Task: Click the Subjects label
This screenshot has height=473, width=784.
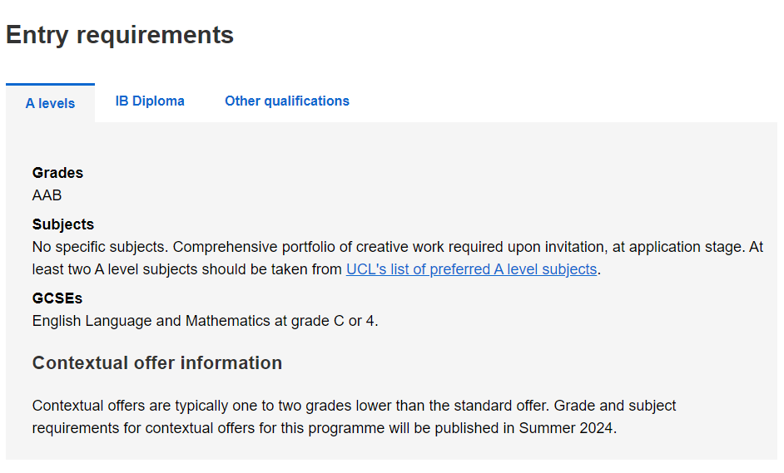Action: click(63, 224)
